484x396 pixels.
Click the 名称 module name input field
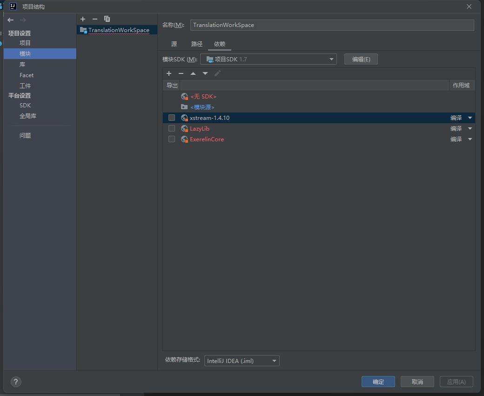tap(332, 25)
